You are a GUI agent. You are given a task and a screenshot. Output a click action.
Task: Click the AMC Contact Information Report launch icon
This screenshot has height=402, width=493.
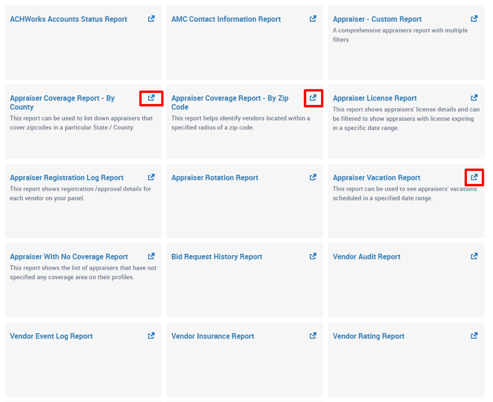click(x=312, y=18)
